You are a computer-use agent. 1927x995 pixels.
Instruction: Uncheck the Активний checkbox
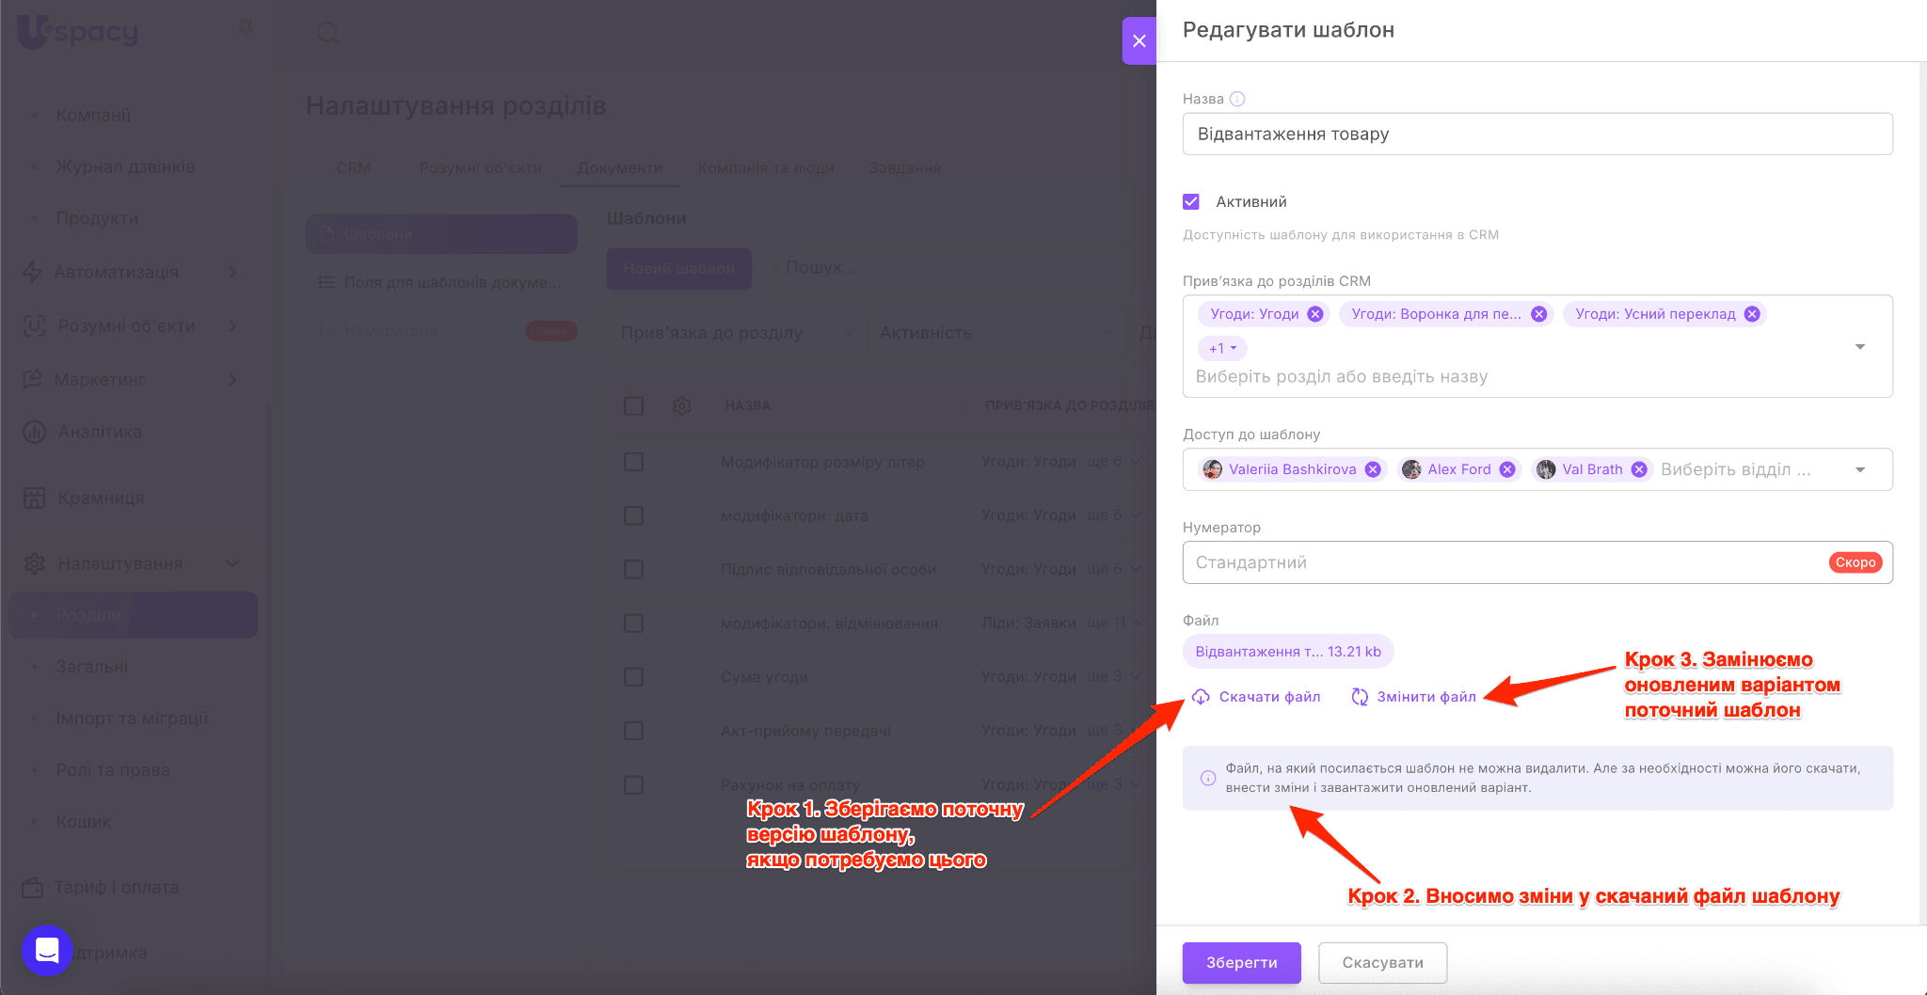[1191, 201]
